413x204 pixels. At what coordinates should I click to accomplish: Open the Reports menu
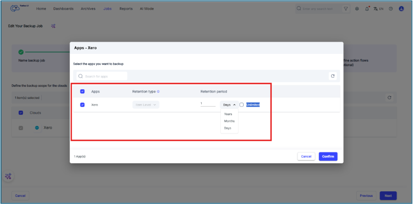pos(126,9)
